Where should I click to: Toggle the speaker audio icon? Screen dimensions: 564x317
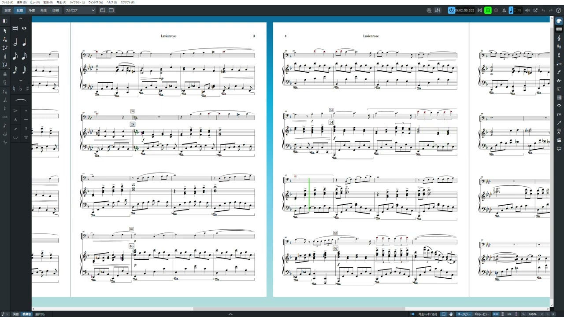point(528,10)
